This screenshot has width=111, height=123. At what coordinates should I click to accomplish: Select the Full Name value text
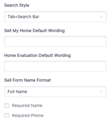(17, 92)
